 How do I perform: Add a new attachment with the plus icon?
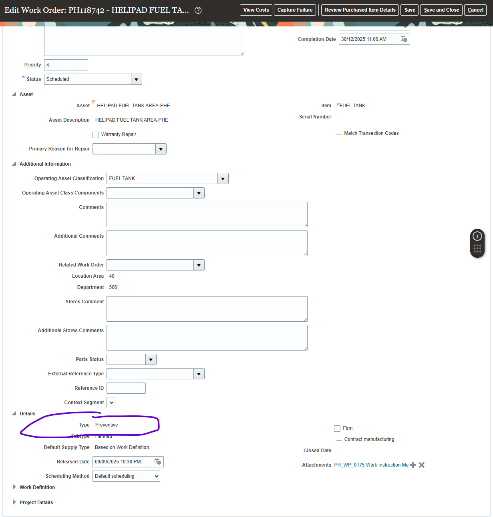[413, 465]
